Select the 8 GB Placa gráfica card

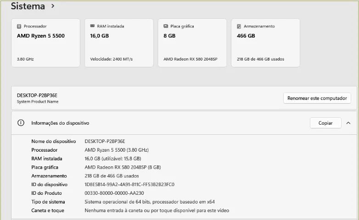click(x=192, y=43)
